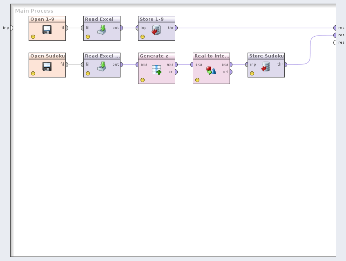Select the Open Sudoku operator title
346x261 pixels.
pyautogui.click(x=47, y=56)
